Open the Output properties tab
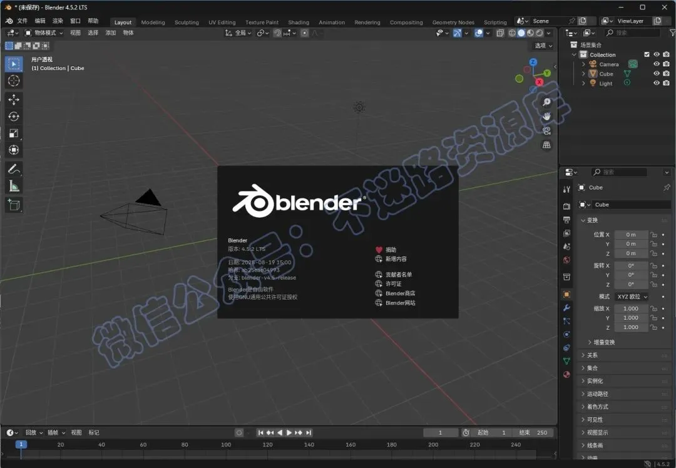Screen dimensions: 676x468 566,220
